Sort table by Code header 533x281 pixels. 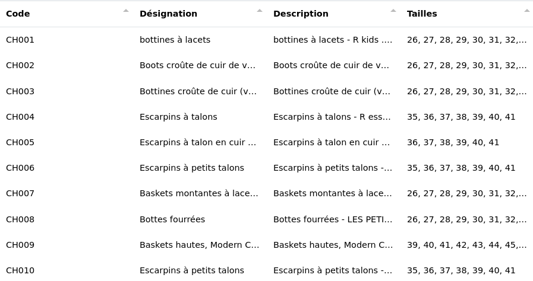[x=18, y=14]
